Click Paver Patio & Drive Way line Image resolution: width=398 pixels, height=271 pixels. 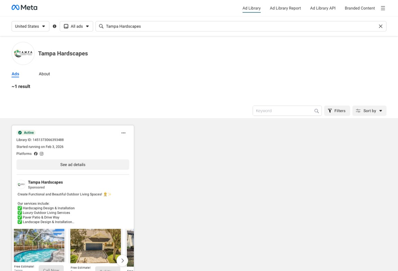click(38, 217)
